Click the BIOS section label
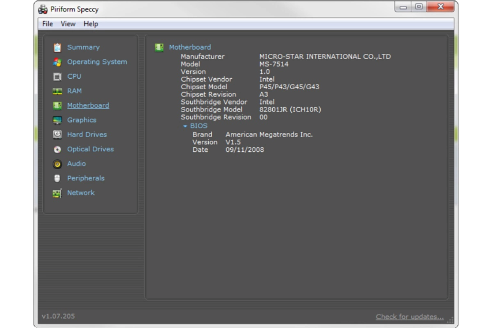 pyautogui.click(x=199, y=126)
